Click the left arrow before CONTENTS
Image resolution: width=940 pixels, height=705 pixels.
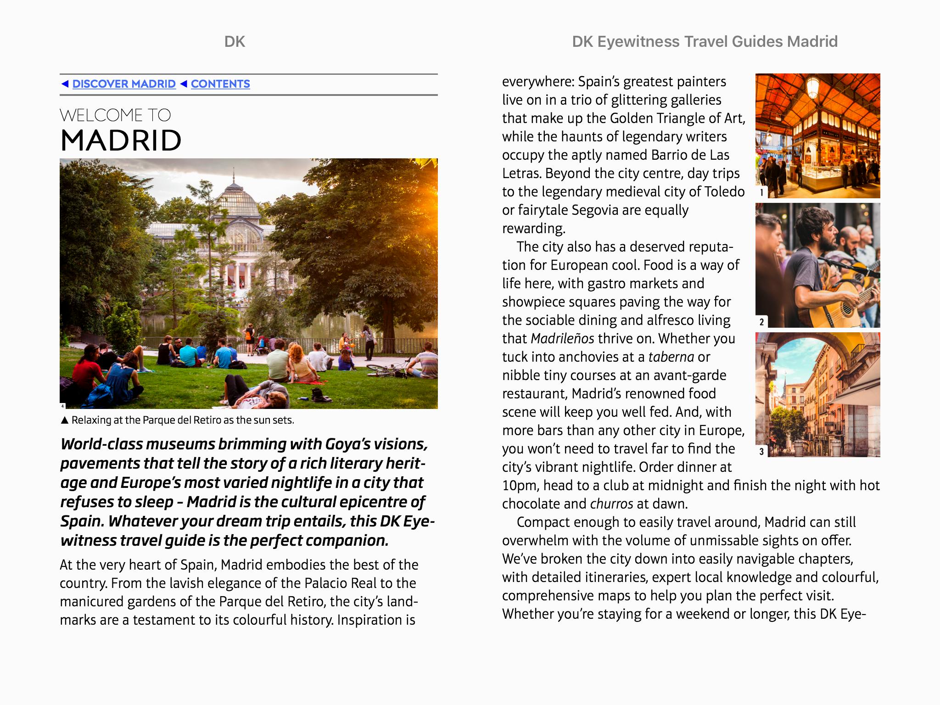pos(184,84)
